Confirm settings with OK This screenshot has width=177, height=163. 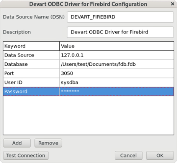(x=160, y=156)
